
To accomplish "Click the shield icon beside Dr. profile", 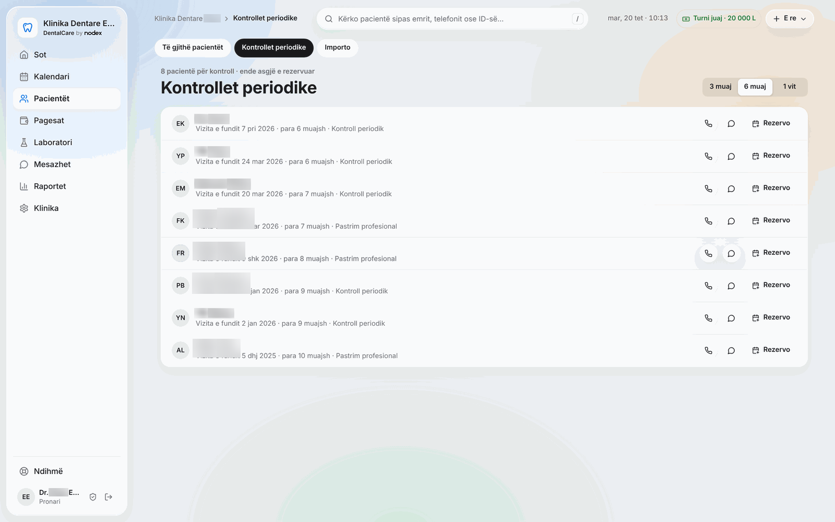I will (x=93, y=497).
